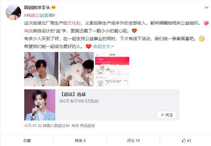Open second photo showing white T-shirt
The height and width of the screenshot is (146, 211).
click(77, 69)
